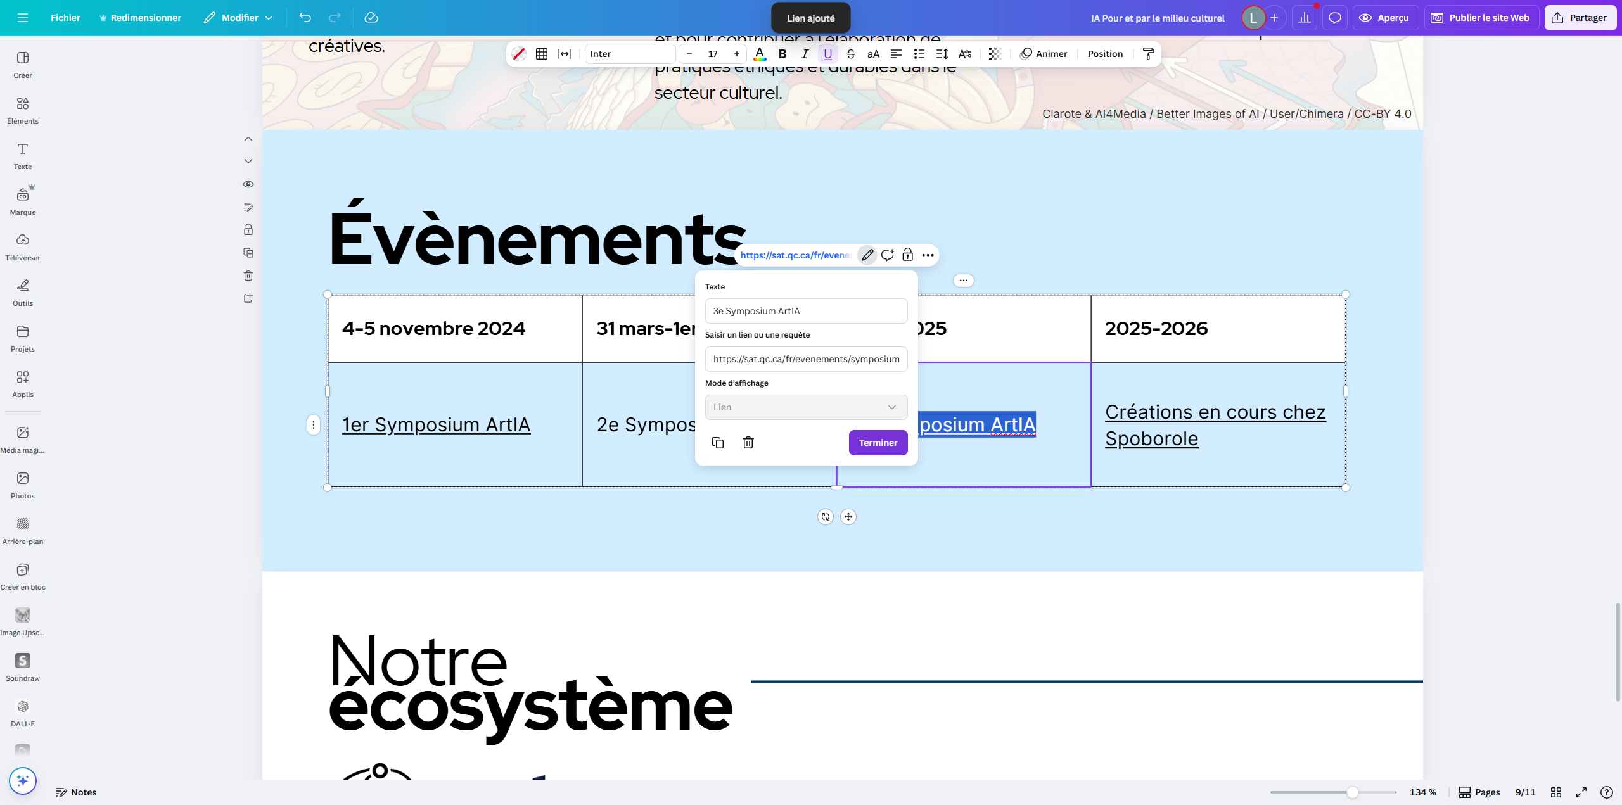Open the Mode d'affichage 'Lien' dropdown

coord(805,407)
